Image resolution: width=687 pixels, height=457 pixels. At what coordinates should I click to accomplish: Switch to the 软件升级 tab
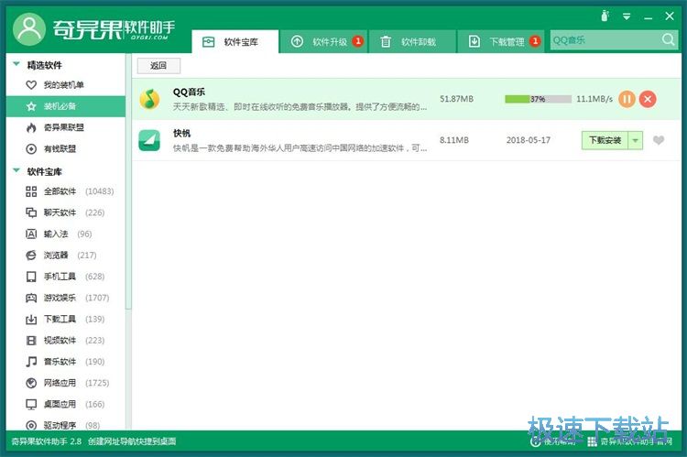click(326, 41)
